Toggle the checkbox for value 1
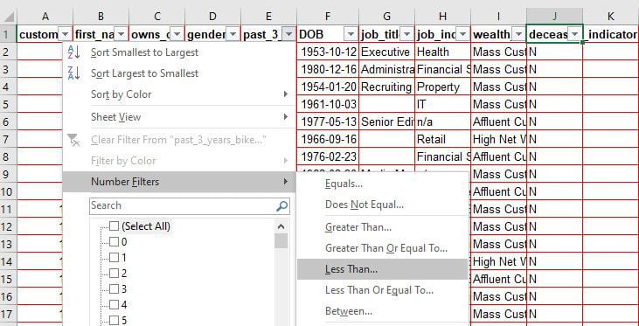639x326 pixels. [x=115, y=258]
